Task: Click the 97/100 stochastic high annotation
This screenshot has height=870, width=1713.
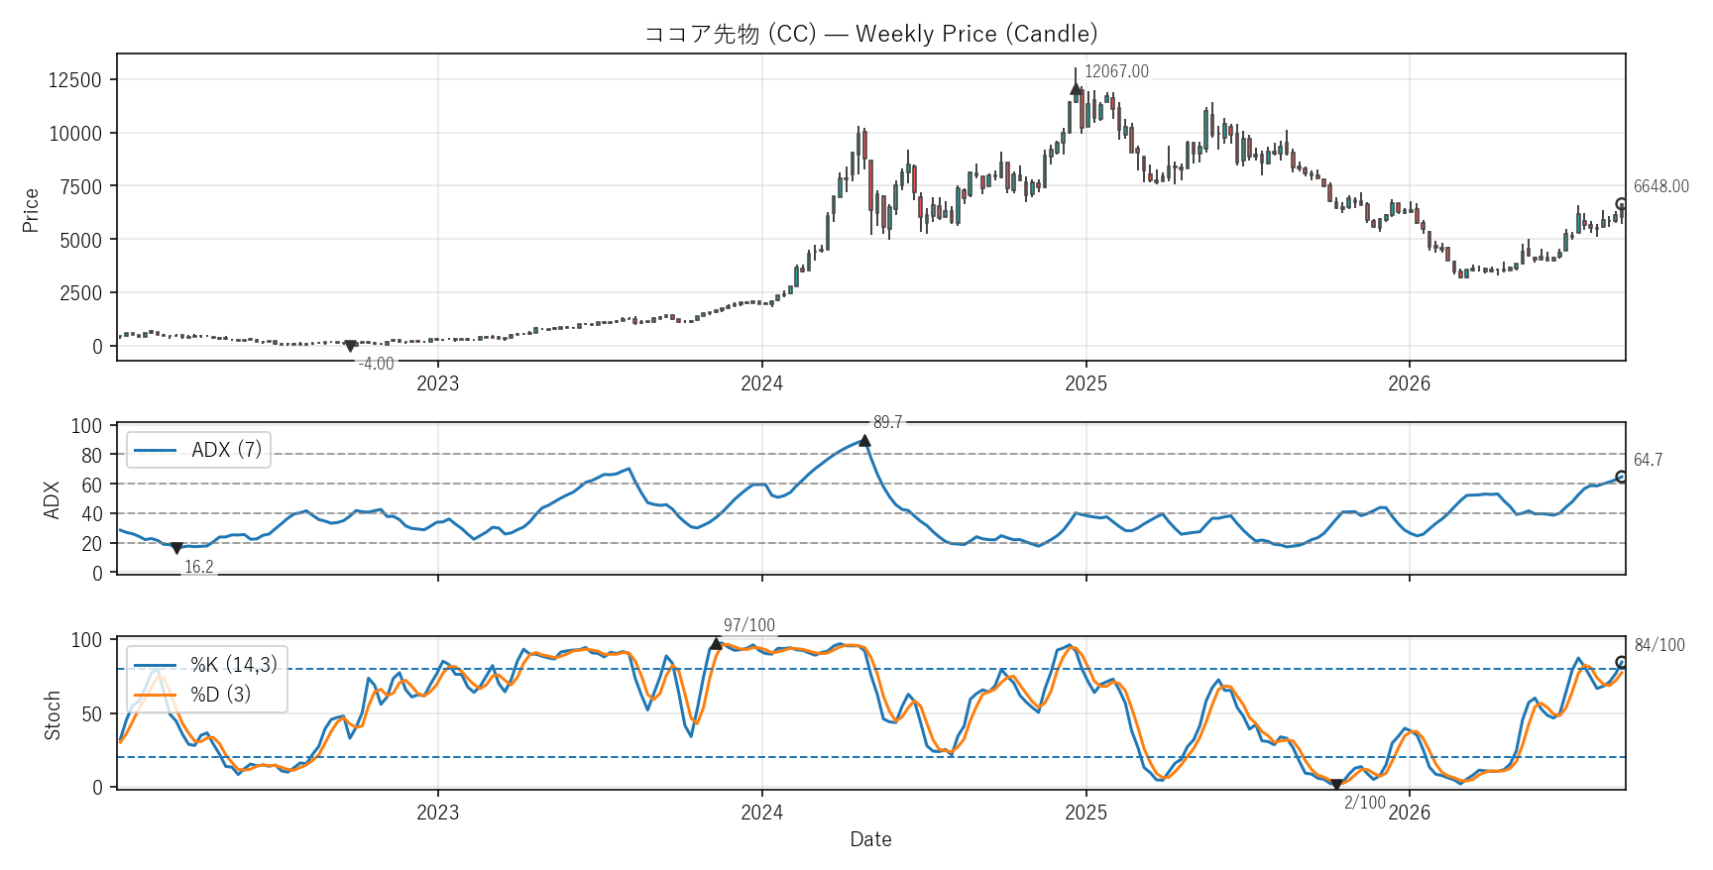Action: tap(749, 625)
